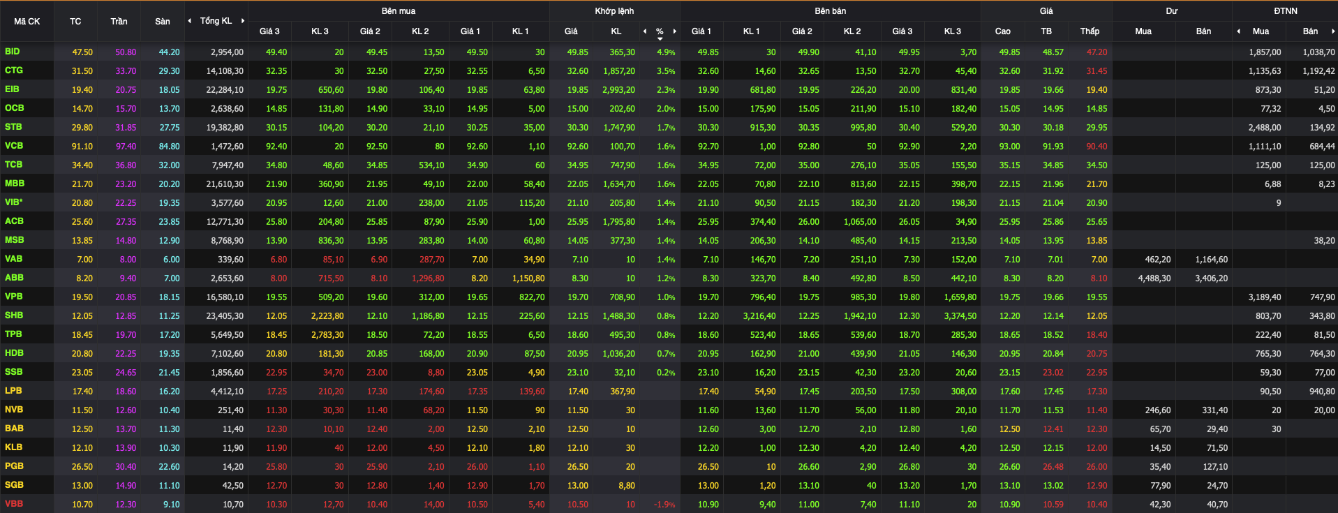The width and height of the screenshot is (1338, 513).
Task: Click right arrow after the % column
Action: (x=674, y=31)
